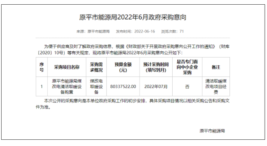Select the 是否专门面向中小企业采购 header
Image resolution: width=267 pixels, height=146 pixels.
187,67
